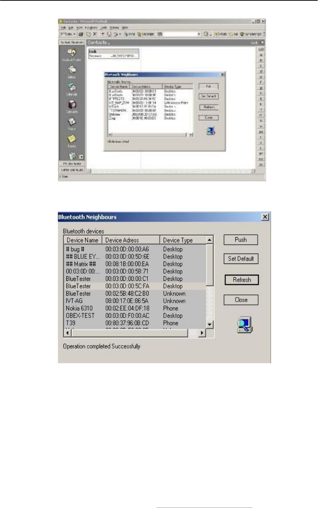Select the '# bug #' device row

coord(135,249)
